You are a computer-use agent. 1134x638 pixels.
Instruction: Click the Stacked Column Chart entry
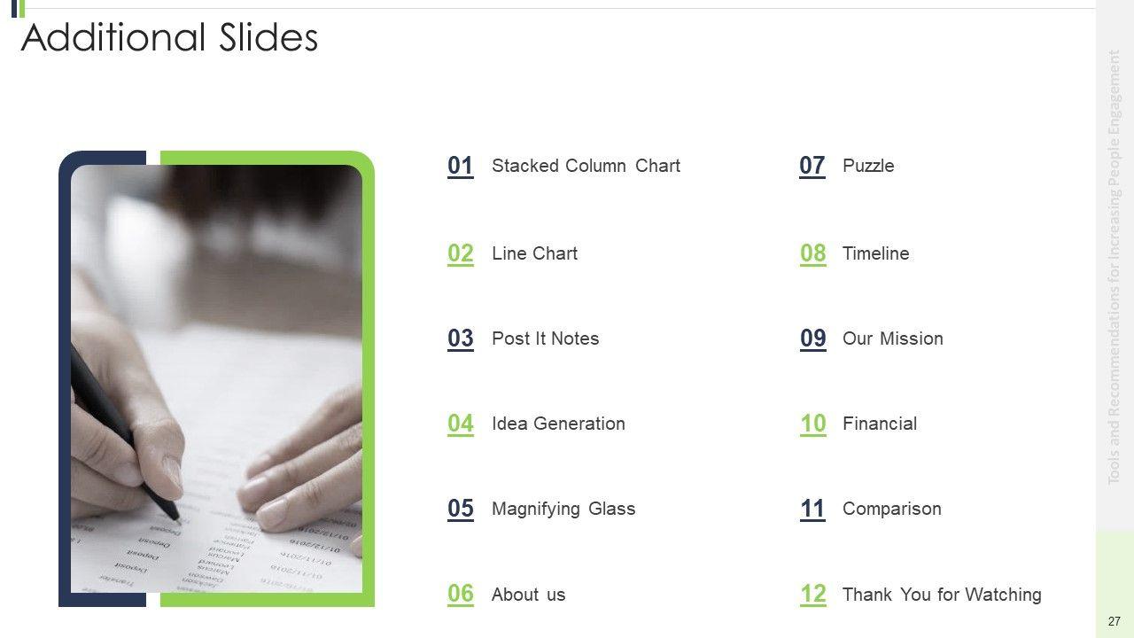(586, 166)
